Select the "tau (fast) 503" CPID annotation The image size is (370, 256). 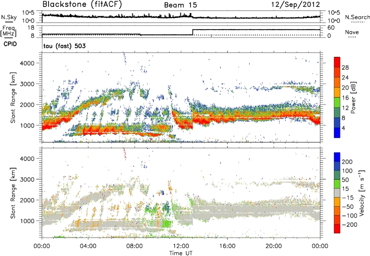64,46
